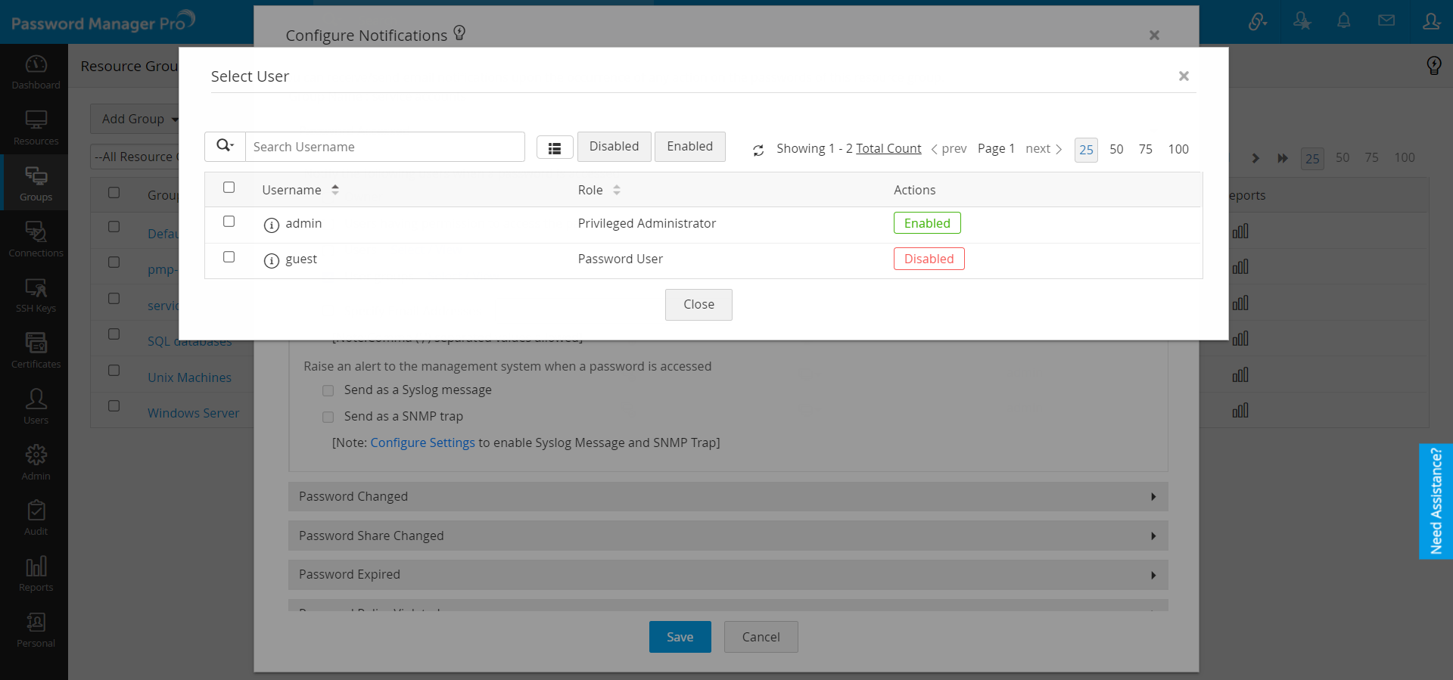
Task: Open the Add Group dropdown
Action: [140, 119]
